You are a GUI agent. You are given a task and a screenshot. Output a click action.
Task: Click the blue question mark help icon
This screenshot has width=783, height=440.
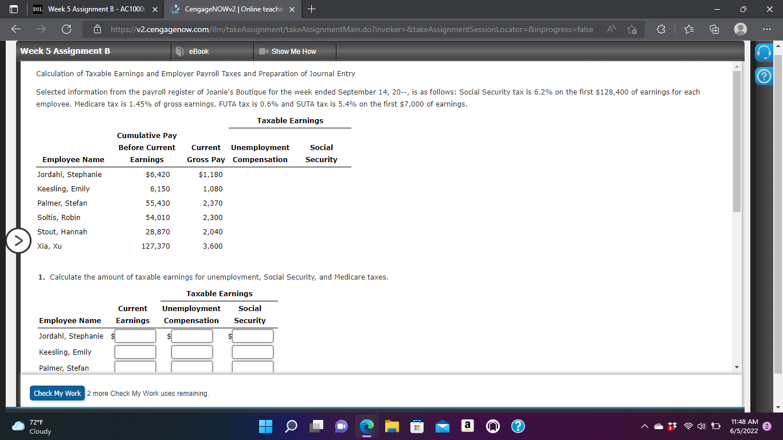click(x=764, y=76)
